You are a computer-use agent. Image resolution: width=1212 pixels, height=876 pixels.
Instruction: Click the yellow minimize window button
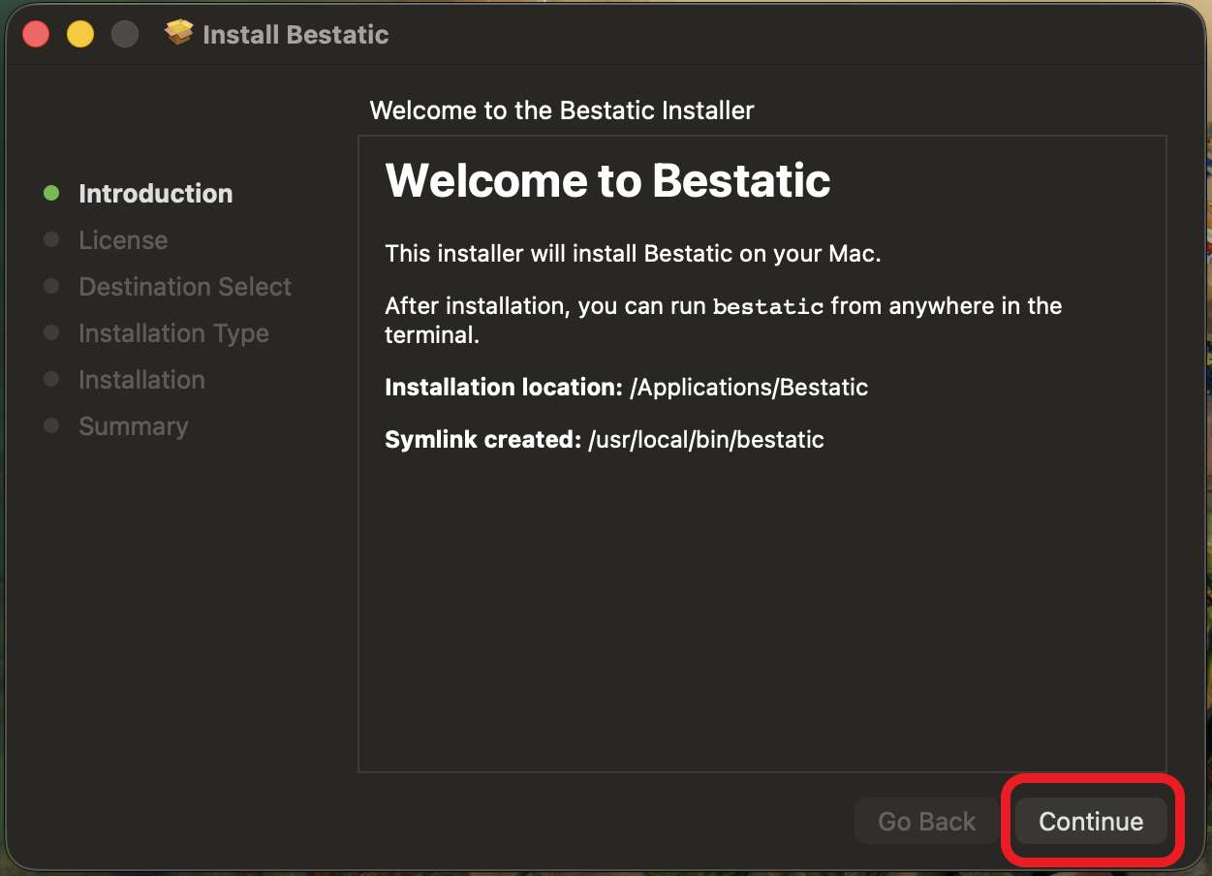80,33
